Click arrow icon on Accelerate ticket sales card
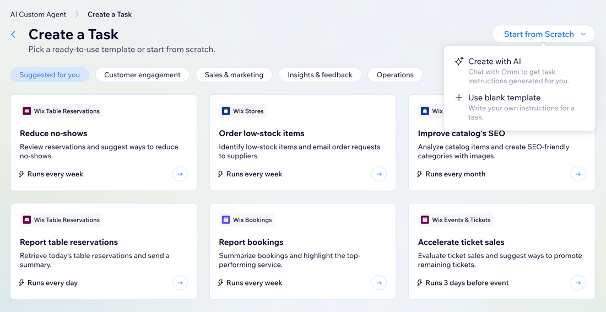This screenshot has width=606, height=312. coord(578,283)
